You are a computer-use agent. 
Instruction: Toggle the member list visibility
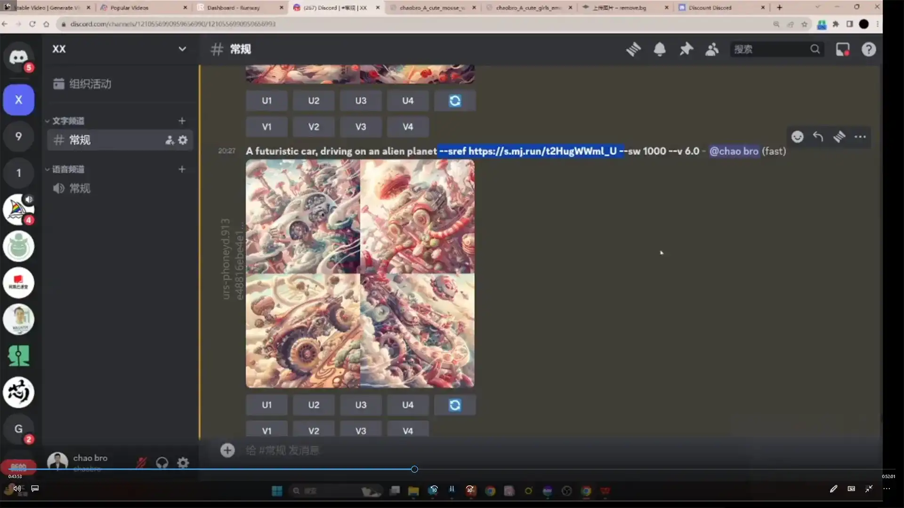(x=711, y=49)
